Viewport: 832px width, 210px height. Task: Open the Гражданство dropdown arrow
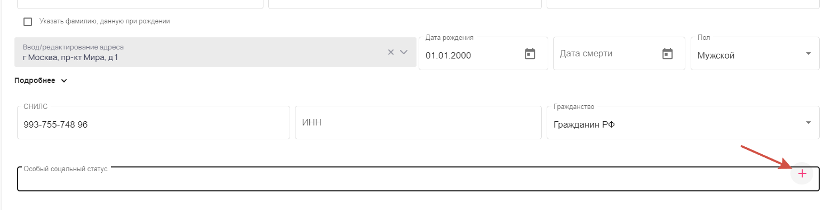point(808,123)
